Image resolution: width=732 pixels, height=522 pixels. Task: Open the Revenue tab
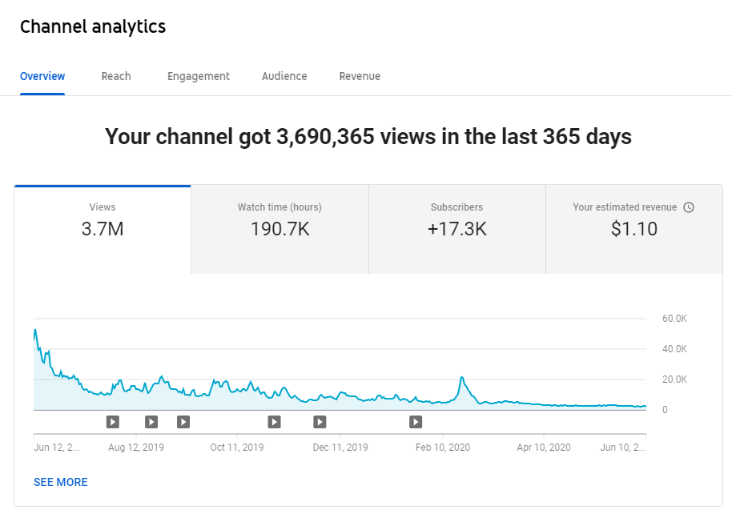(x=360, y=76)
